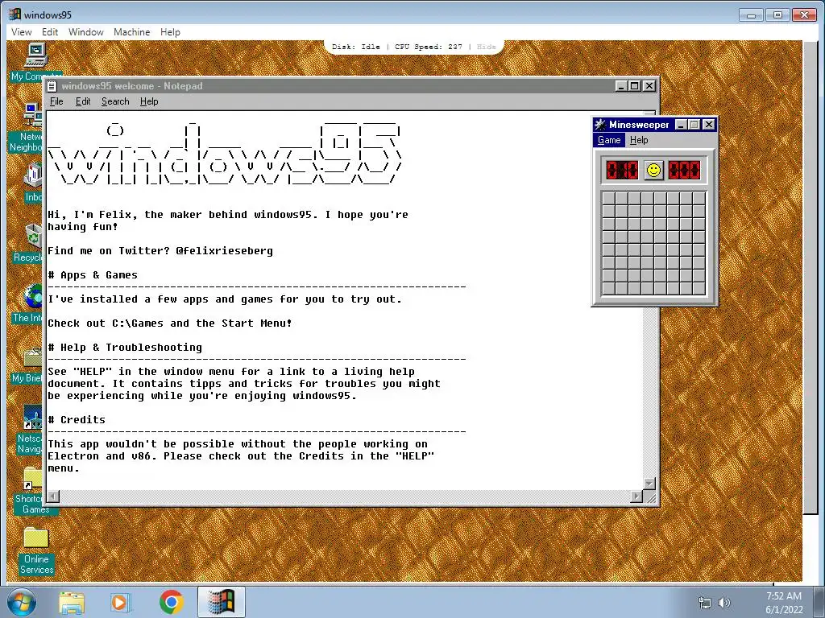
Task: Click the Notepad title bar document icon
Action: click(52, 86)
